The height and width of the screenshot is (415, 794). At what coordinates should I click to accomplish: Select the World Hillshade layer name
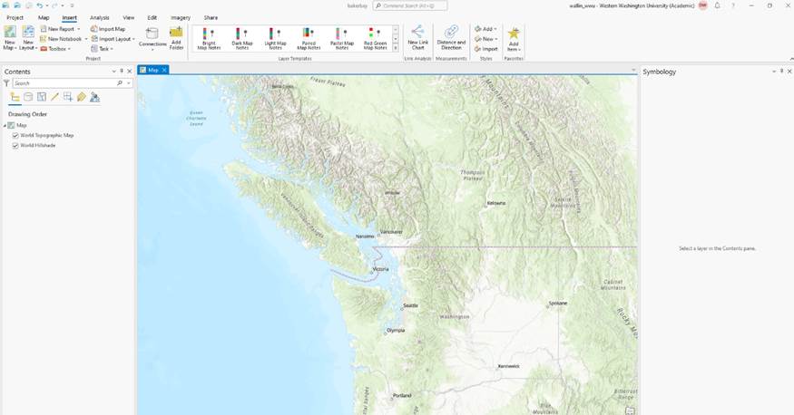[x=38, y=146]
